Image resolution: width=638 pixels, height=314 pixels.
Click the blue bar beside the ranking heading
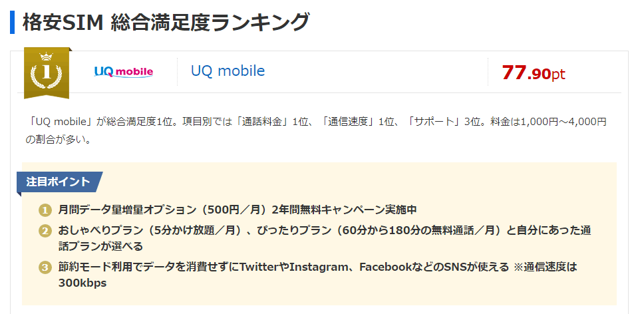pyautogui.click(x=12, y=22)
